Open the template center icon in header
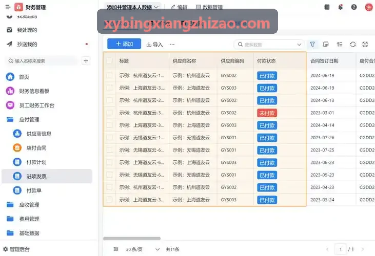Image resolution: width=375 pixels, height=256 pixels. pos(327,7)
